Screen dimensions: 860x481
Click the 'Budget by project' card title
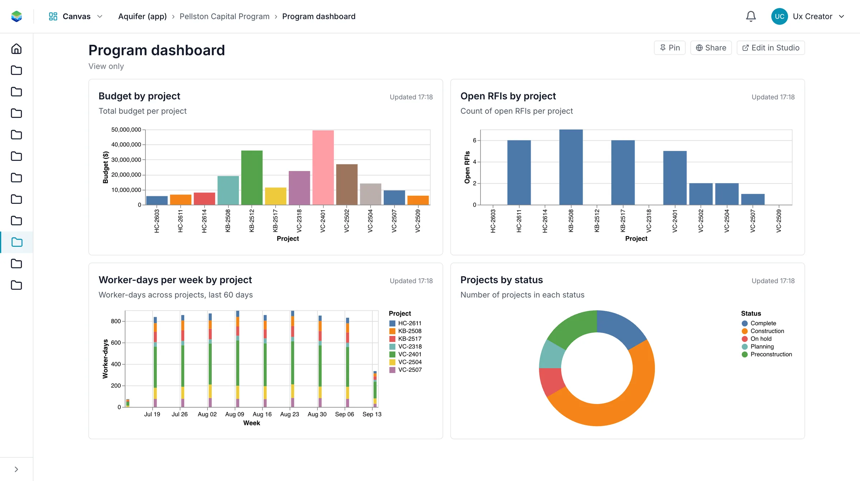pos(139,96)
